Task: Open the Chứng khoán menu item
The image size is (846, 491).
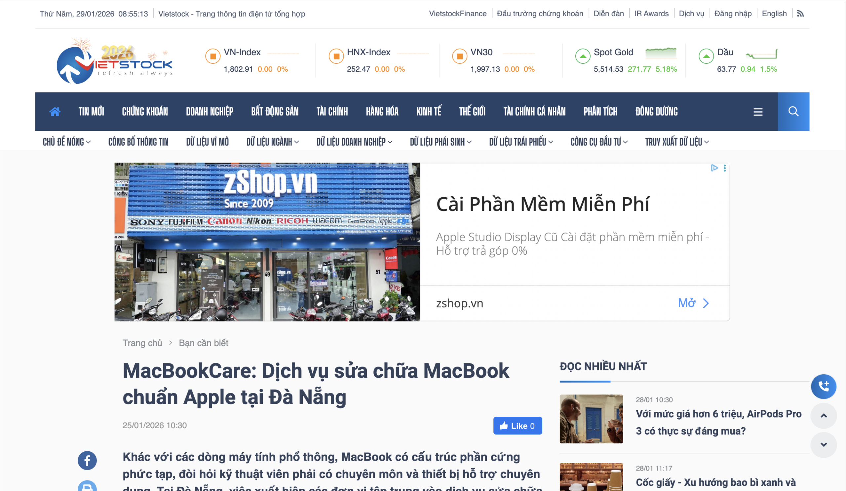Action: click(x=145, y=111)
